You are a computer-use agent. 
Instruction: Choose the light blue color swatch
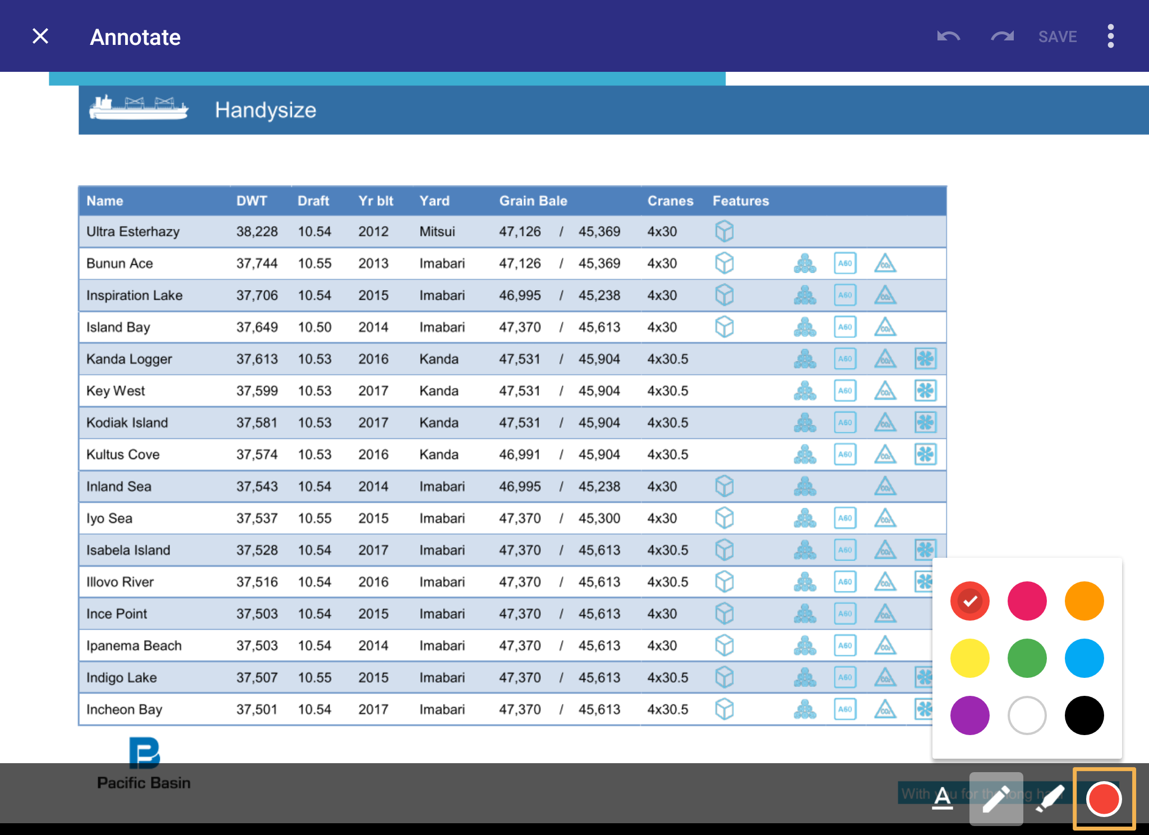tap(1084, 658)
